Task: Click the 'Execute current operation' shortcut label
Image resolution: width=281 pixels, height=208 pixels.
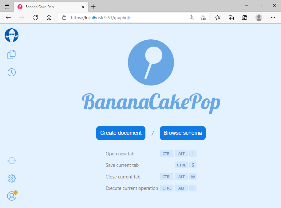Action: (x=132, y=188)
